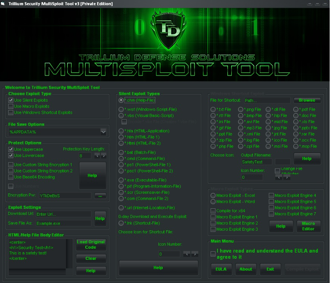Click the Clear button in body editor
This screenshot has height=283, width=331.
click(91, 259)
